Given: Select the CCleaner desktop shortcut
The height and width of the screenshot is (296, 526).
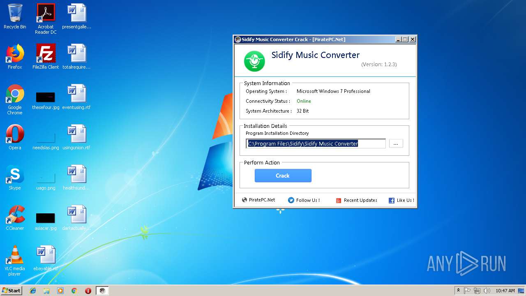Looking at the screenshot, I should 15,218.
